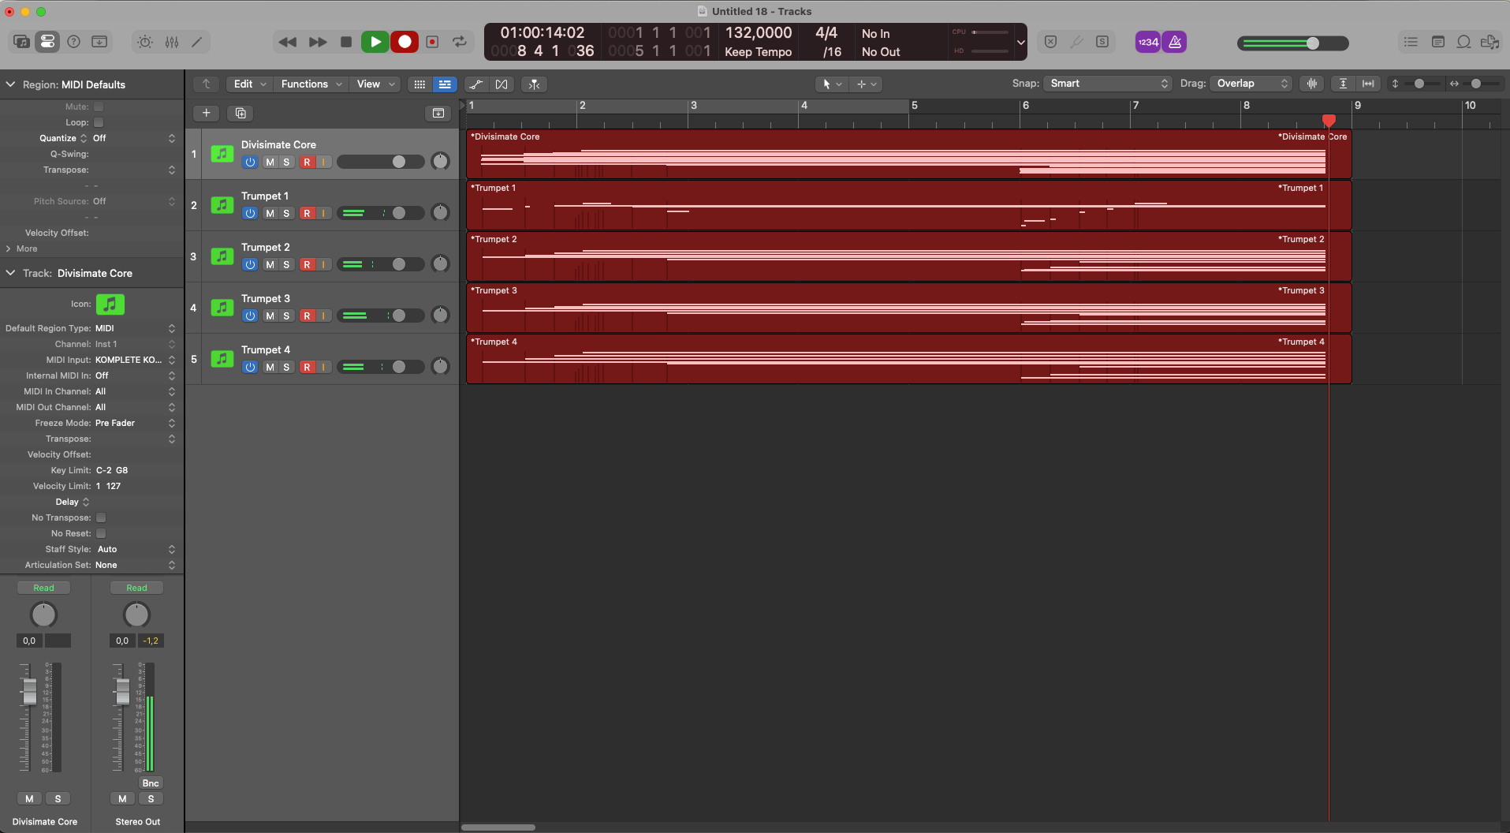Solo the Trumpet 3 track
Viewport: 1510px width, 833px height.
pos(286,316)
